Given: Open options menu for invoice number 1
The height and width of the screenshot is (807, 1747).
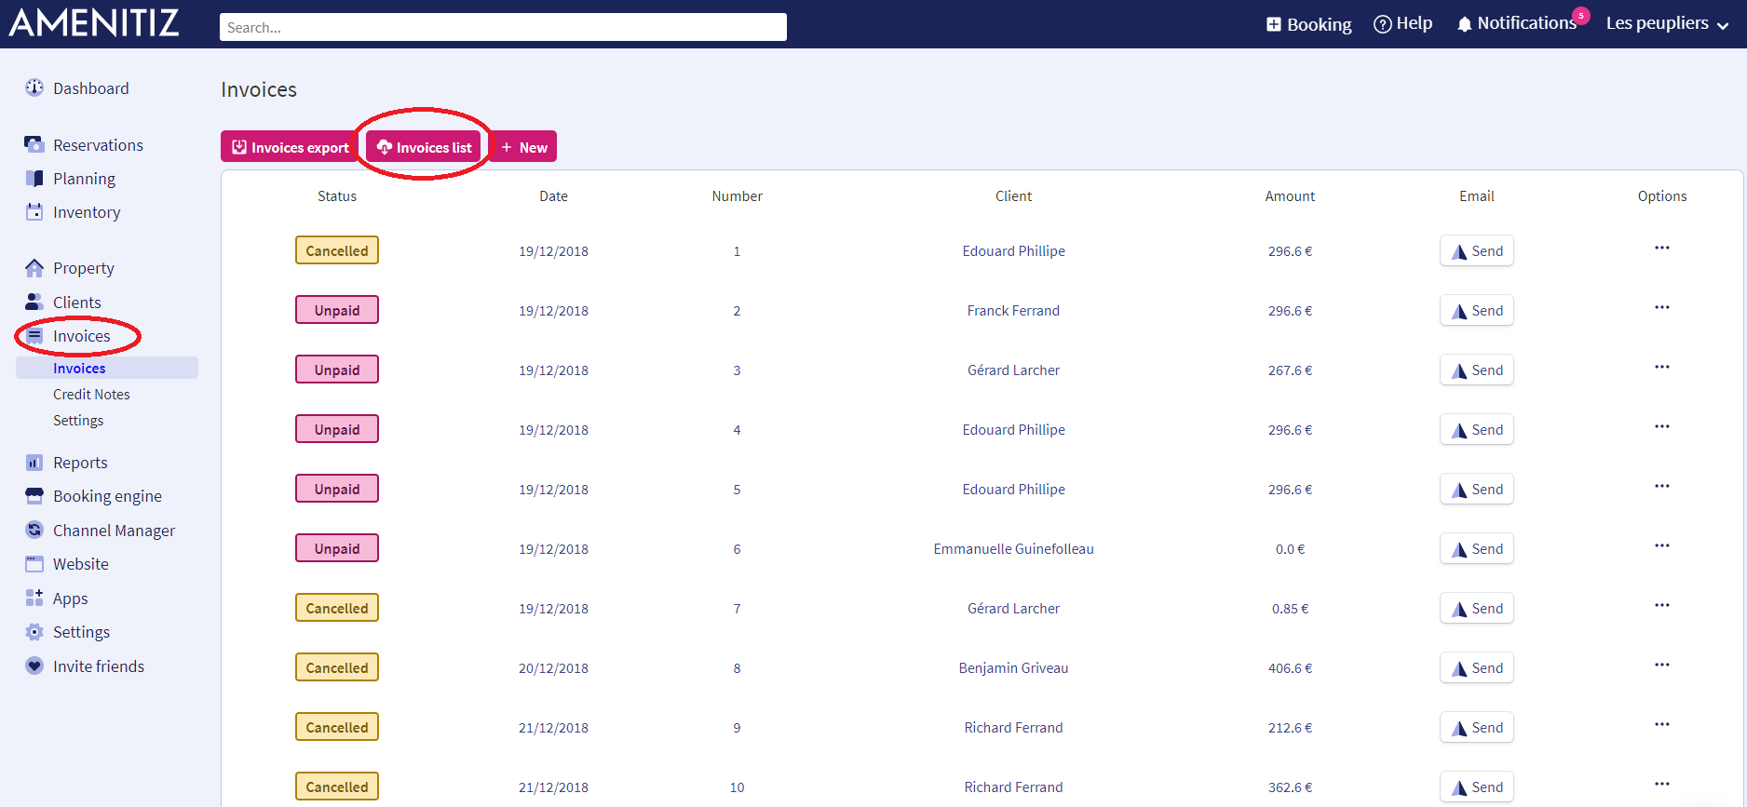Looking at the screenshot, I should tap(1662, 248).
